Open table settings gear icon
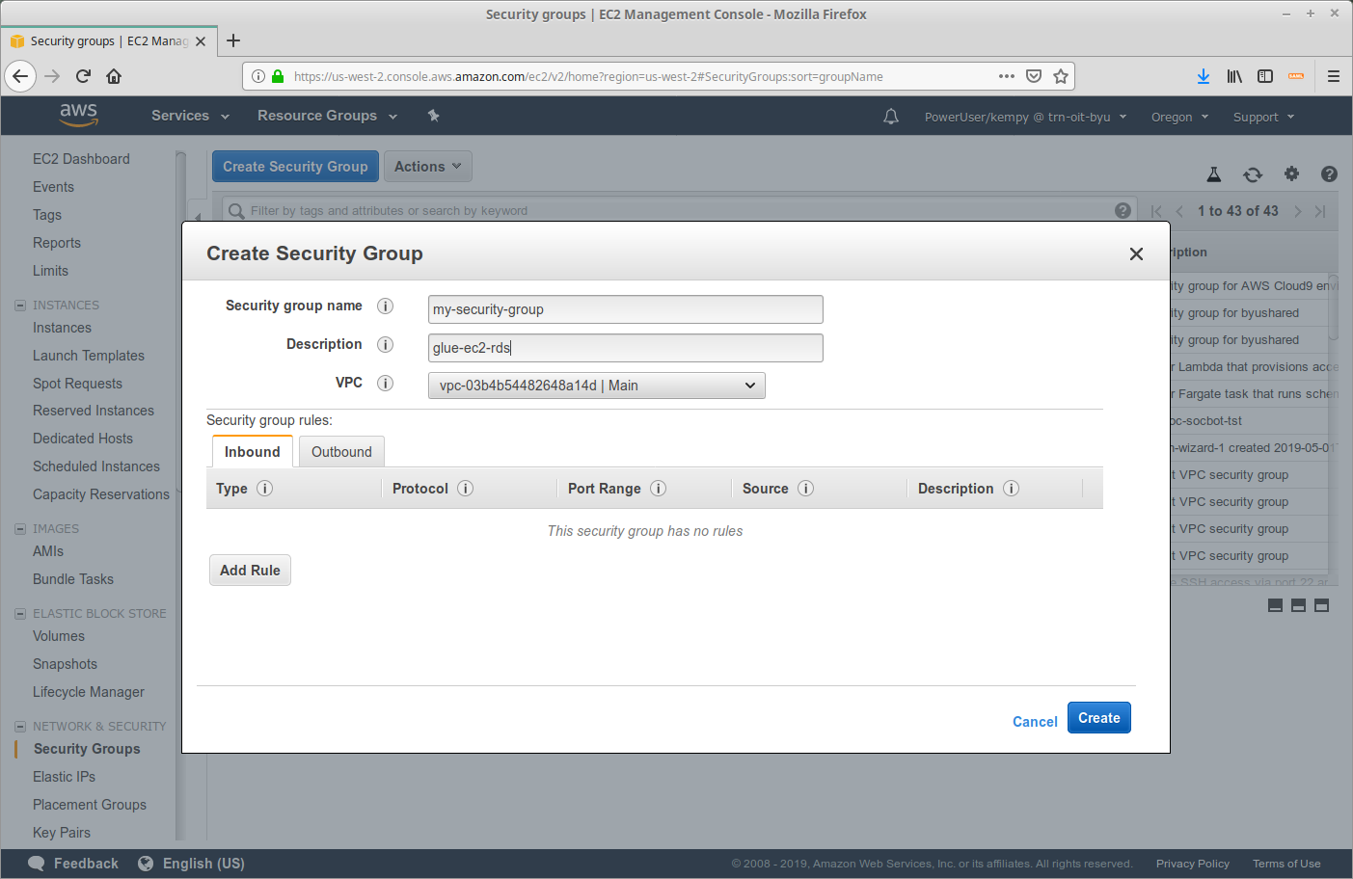Image resolution: width=1353 pixels, height=879 pixels. 1291,174
